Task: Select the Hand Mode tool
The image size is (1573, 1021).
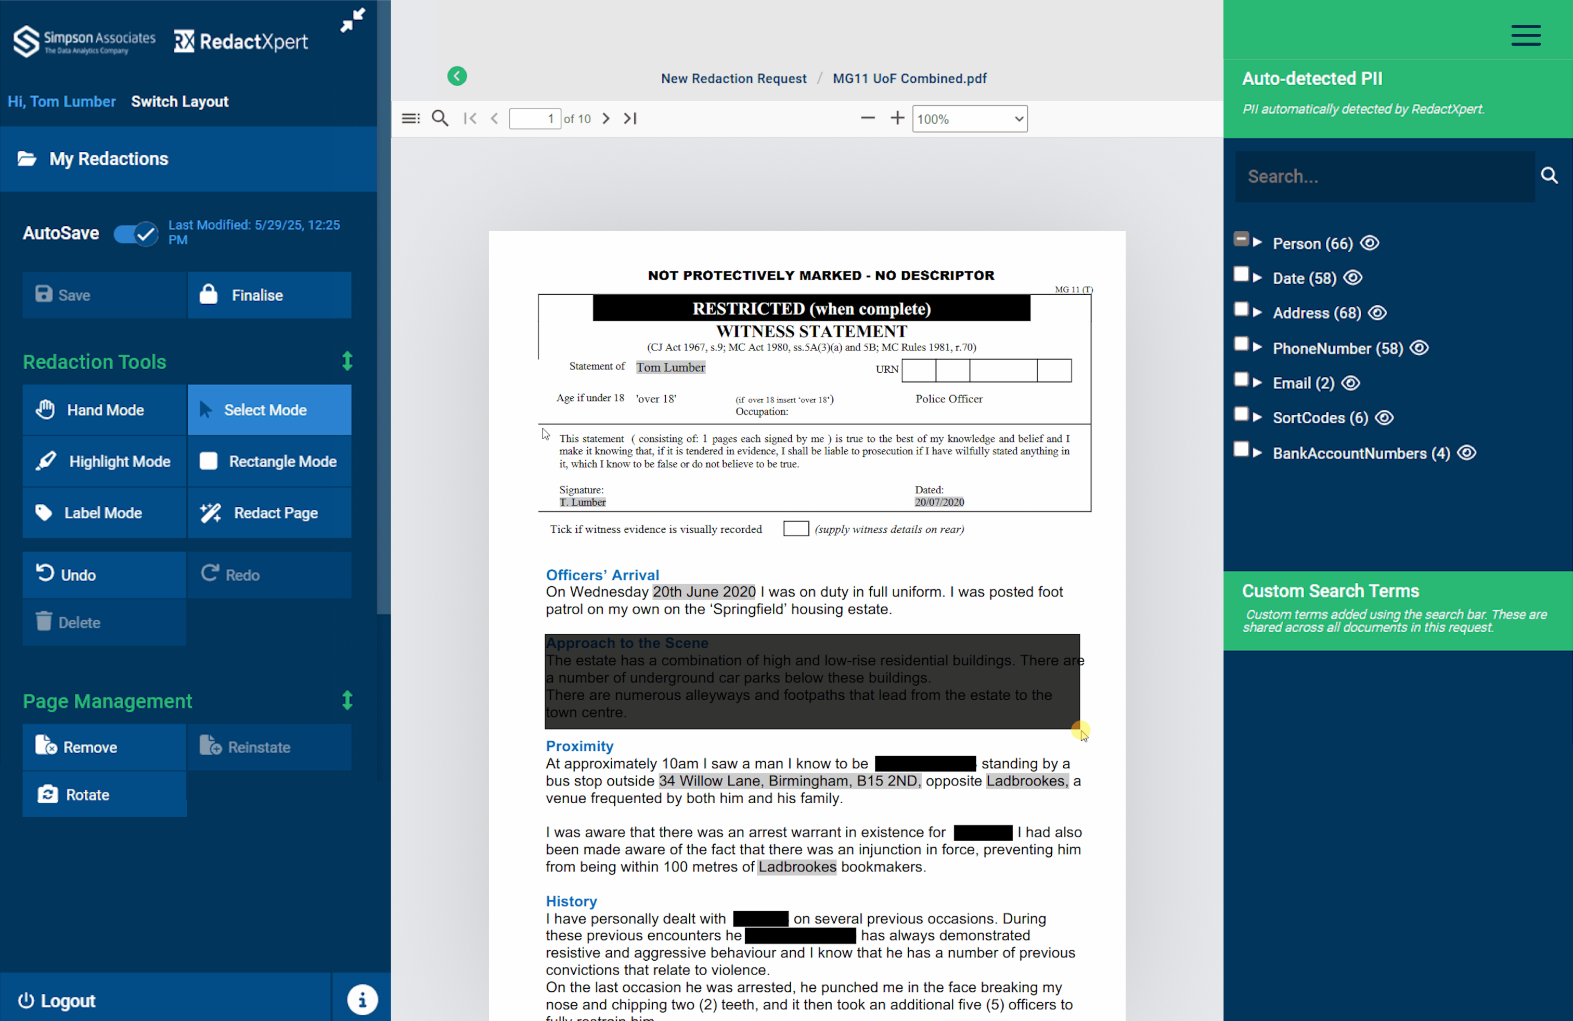Action: click(105, 410)
